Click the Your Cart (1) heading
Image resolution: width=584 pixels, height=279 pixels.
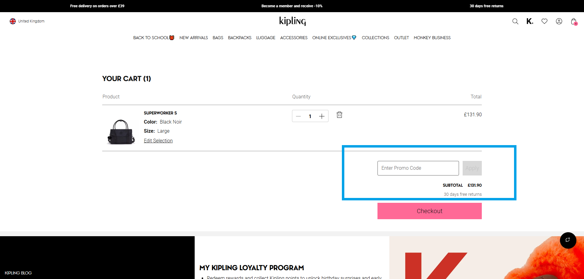[x=127, y=79]
